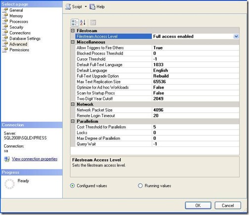
Task: Collapse the Miscellaneous section
Action: 73,42
